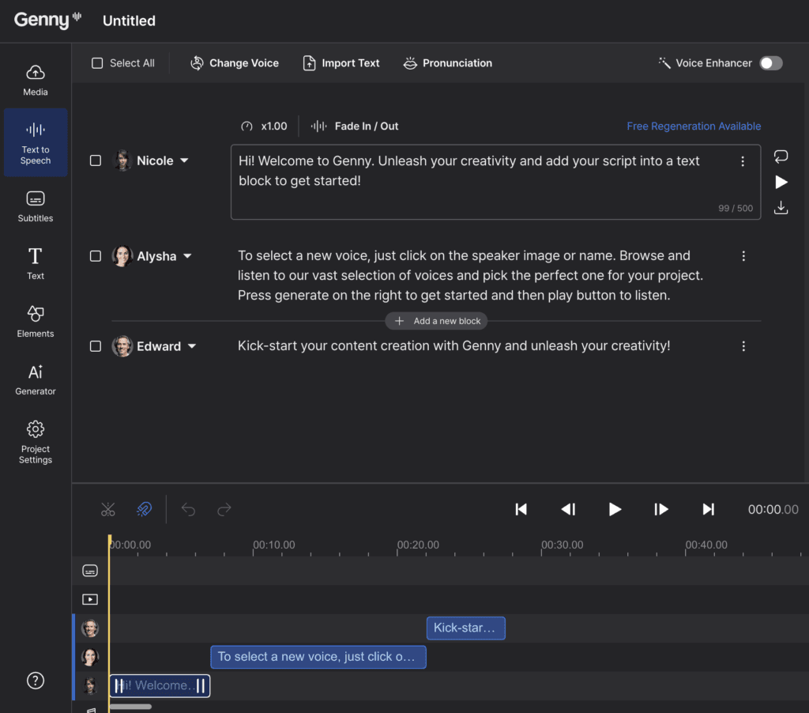Open Fade In / Out settings
Screen dimensions: 809x713
pyautogui.click(x=355, y=126)
